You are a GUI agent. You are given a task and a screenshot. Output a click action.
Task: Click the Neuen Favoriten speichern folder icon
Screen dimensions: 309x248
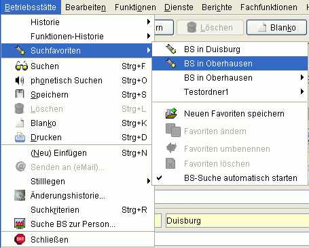click(x=171, y=114)
